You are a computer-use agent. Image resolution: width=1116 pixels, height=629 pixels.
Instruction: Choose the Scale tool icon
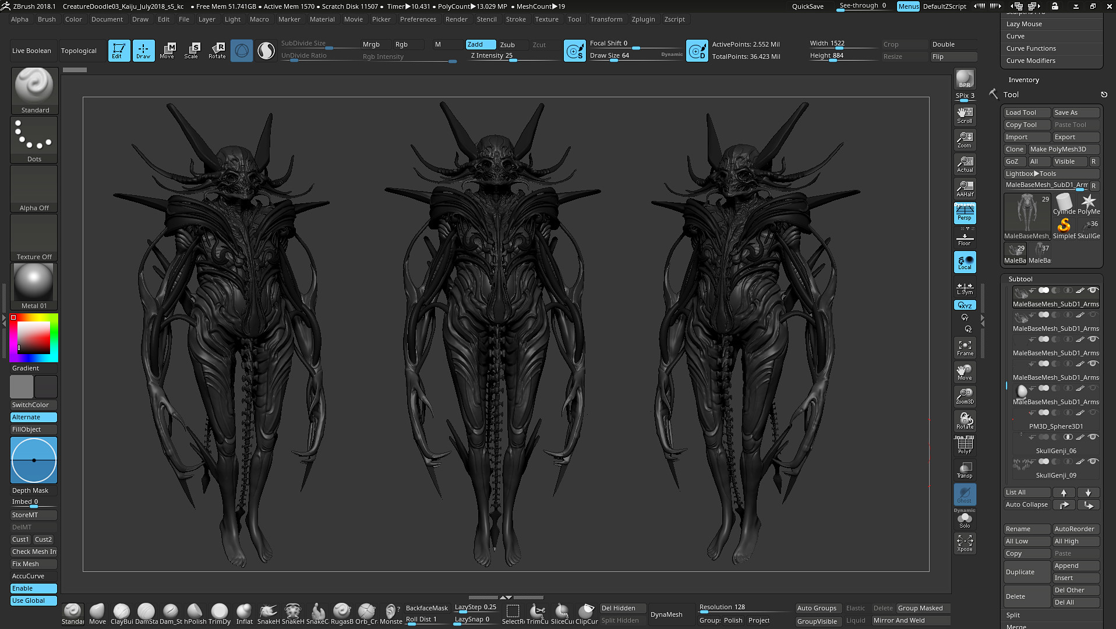pyautogui.click(x=192, y=51)
